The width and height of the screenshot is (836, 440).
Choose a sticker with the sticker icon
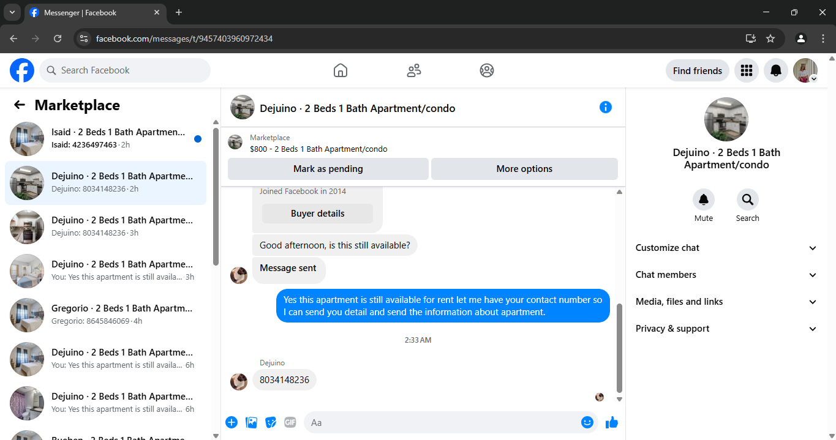(271, 422)
